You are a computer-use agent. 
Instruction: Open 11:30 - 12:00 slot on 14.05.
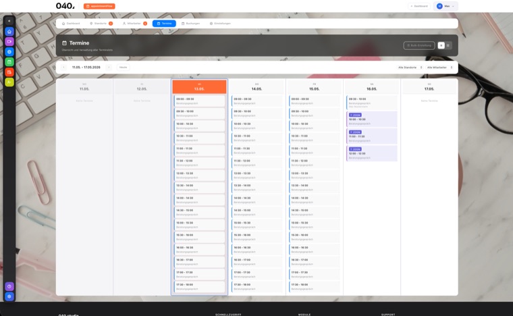coord(256,163)
